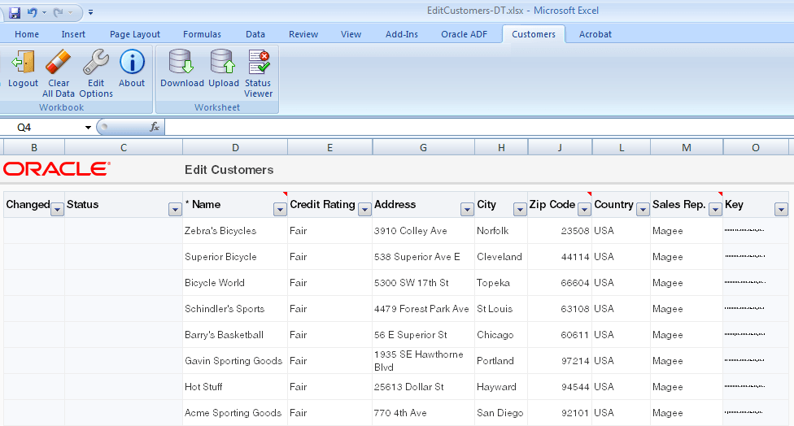Select the Cleveland city cell
Screen dimensions: 794x426
[x=501, y=257]
